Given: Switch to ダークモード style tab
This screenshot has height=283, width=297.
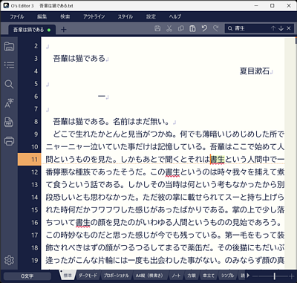Looking at the screenshot, I should [x=88, y=276].
